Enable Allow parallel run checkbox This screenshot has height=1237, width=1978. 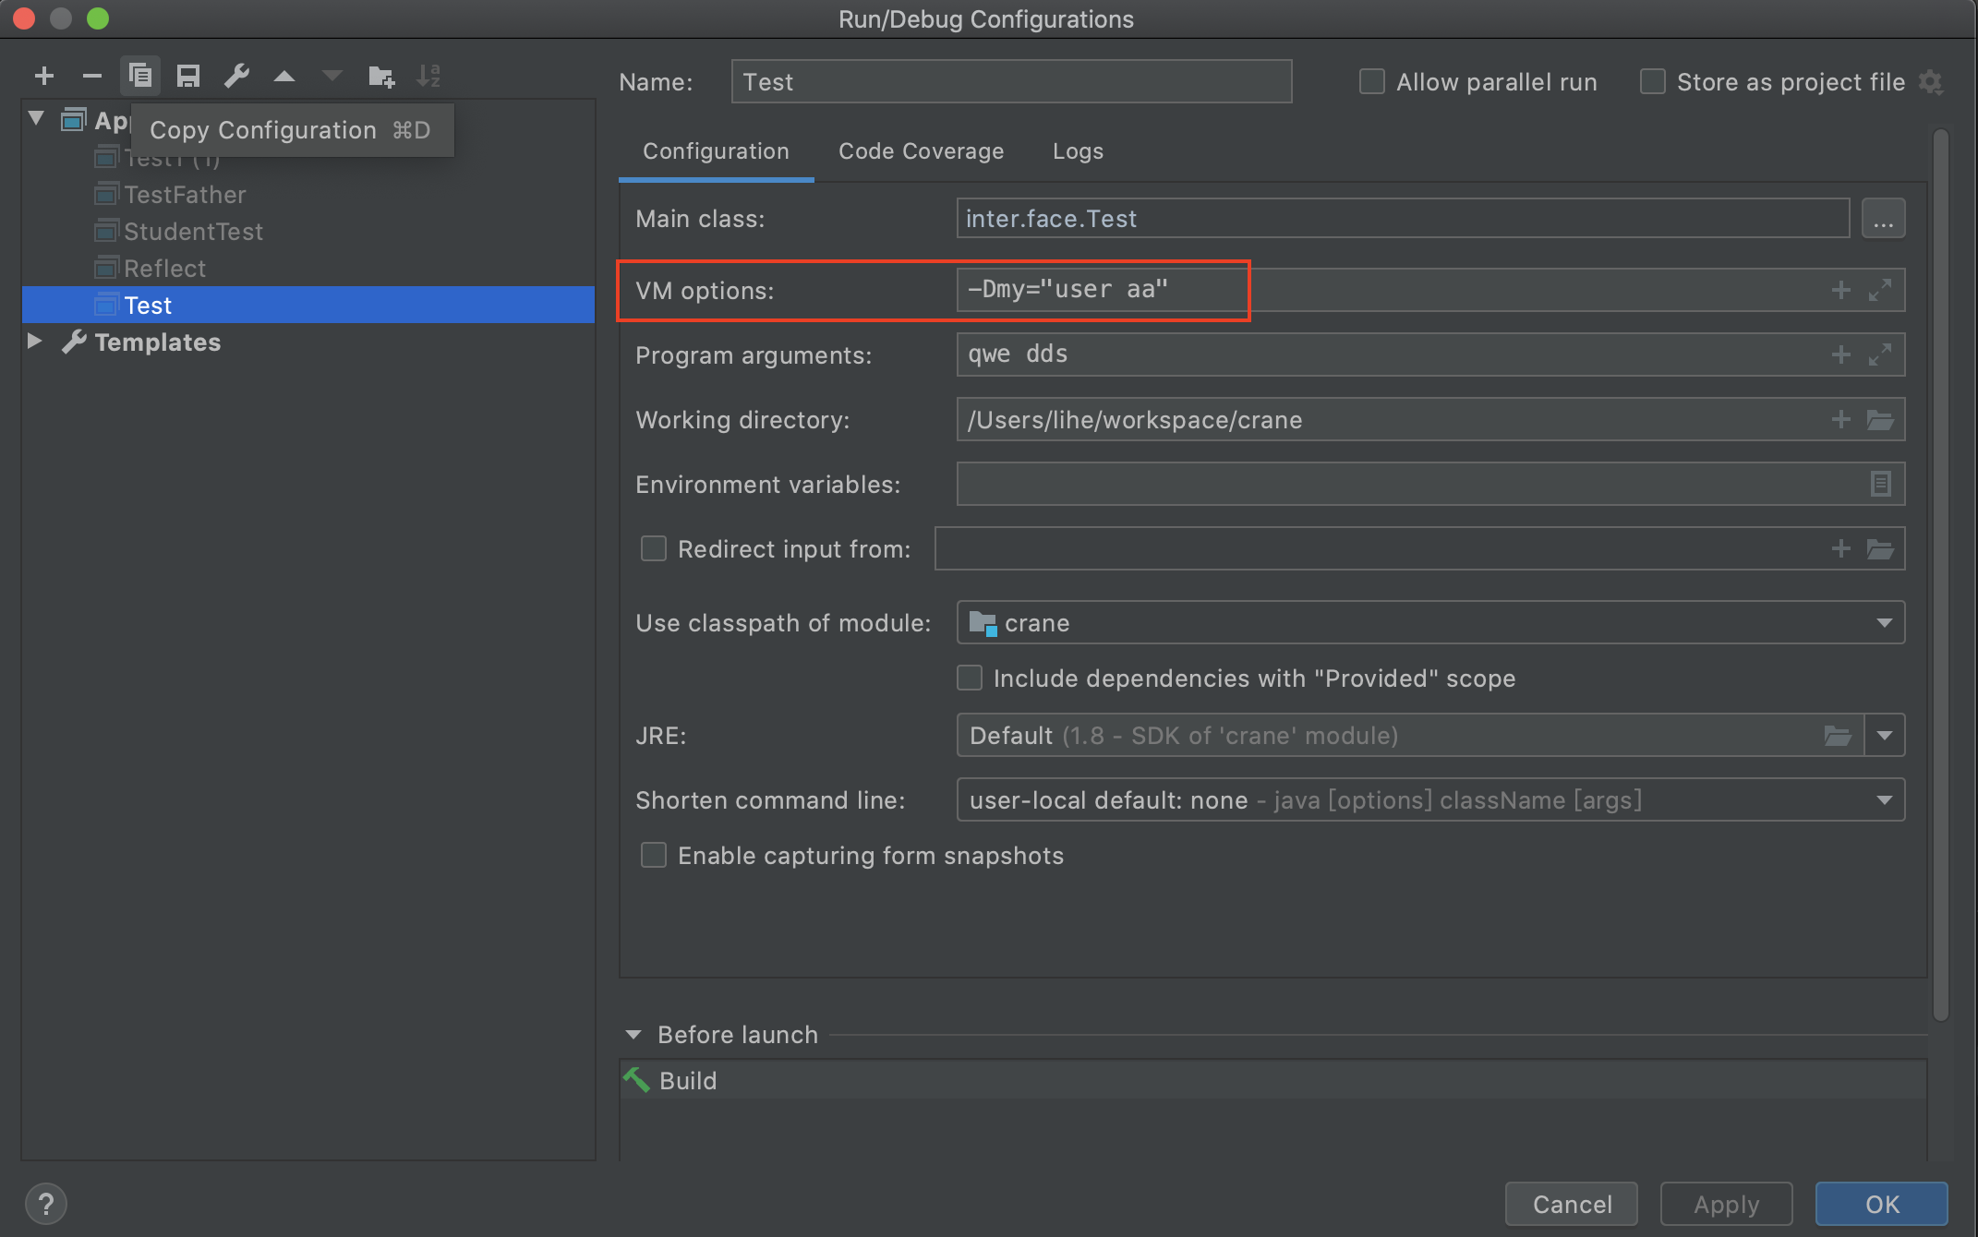click(1372, 82)
